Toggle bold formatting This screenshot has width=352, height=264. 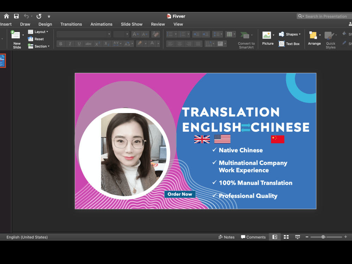tap(61, 43)
